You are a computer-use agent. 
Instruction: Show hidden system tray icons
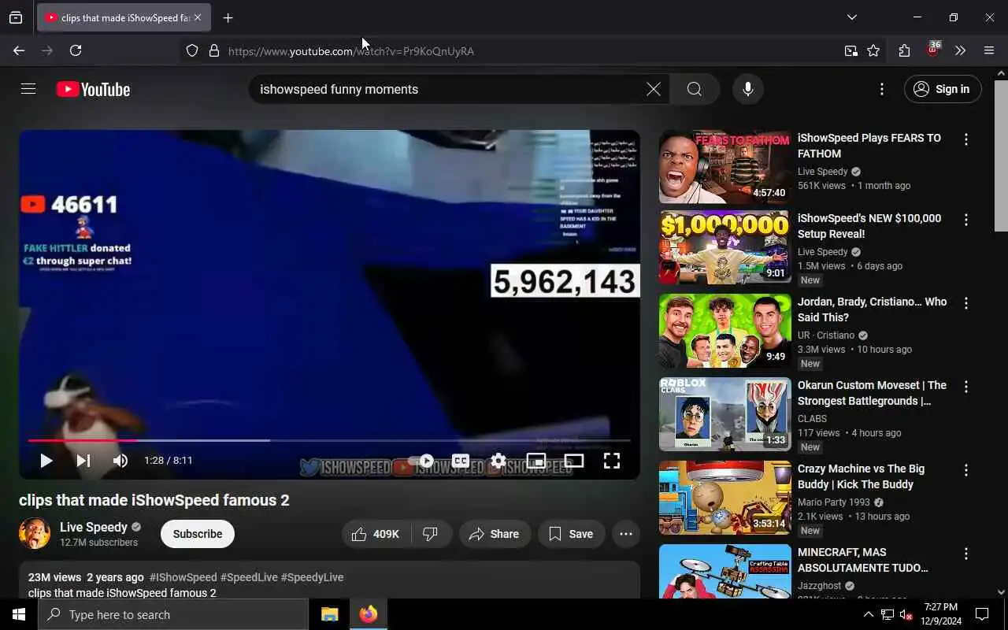click(868, 614)
